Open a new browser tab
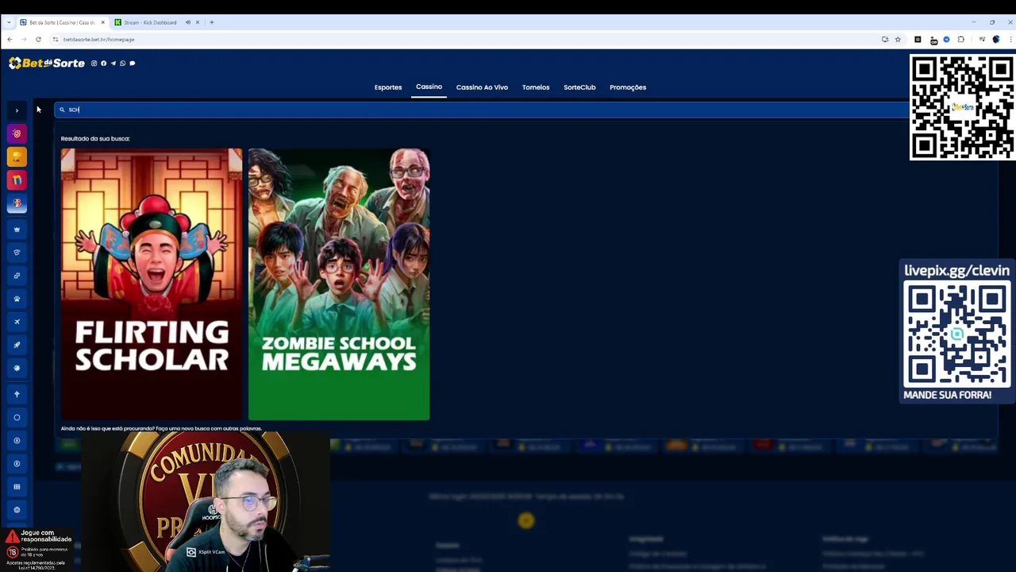This screenshot has width=1016, height=572. [212, 22]
